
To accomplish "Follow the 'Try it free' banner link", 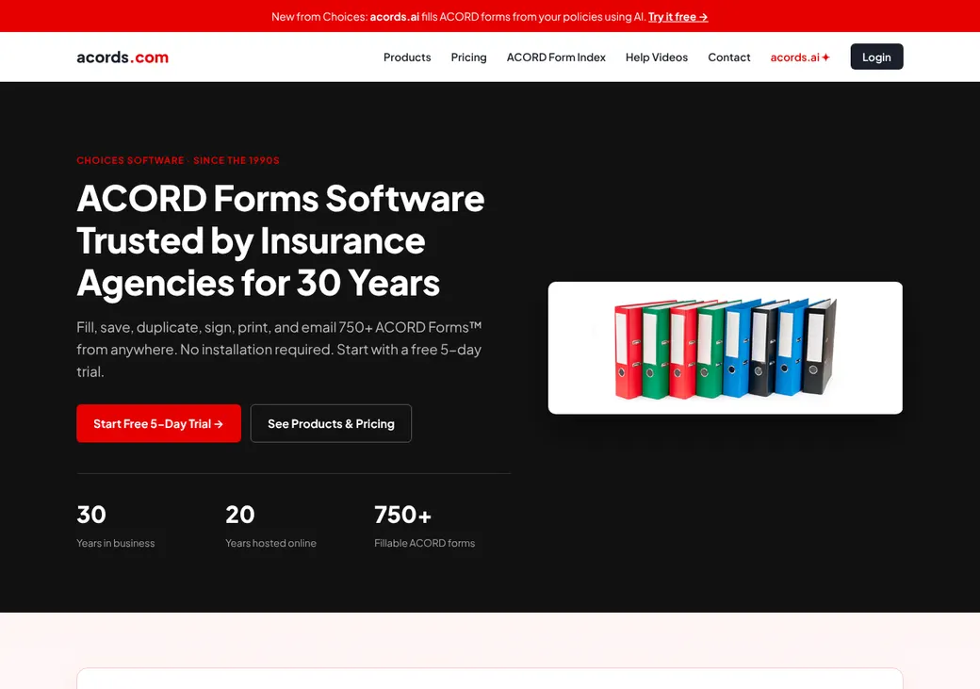I will click(x=678, y=17).
